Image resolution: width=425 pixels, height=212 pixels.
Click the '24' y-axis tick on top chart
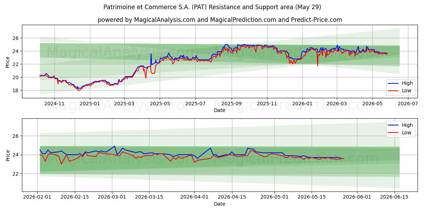16,51
